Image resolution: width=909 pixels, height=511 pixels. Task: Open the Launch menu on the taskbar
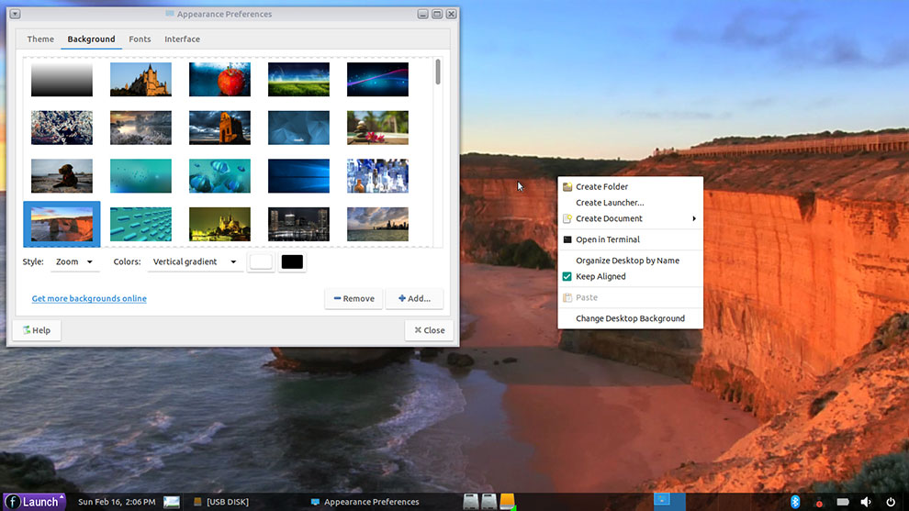pos(34,502)
